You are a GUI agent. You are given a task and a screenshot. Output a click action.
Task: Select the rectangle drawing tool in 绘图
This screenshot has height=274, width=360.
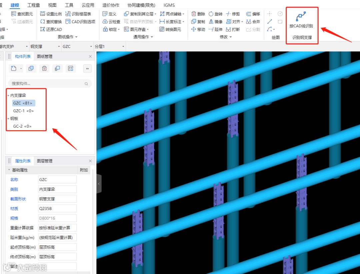click(280, 22)
